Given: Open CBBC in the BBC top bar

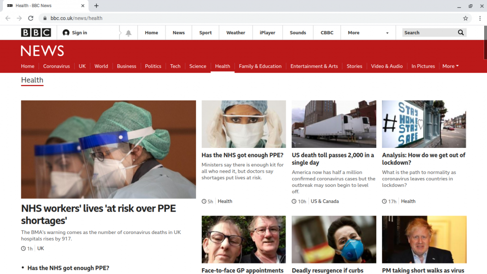Looking at the screenshot, I should coord(327,33).
